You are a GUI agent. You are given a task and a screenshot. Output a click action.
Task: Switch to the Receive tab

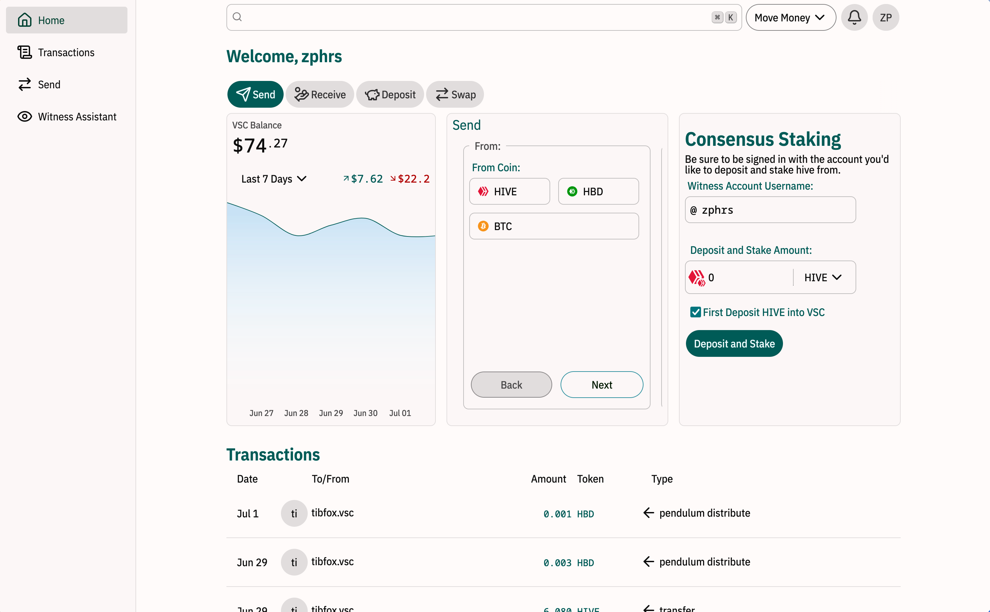pos(320,94)
